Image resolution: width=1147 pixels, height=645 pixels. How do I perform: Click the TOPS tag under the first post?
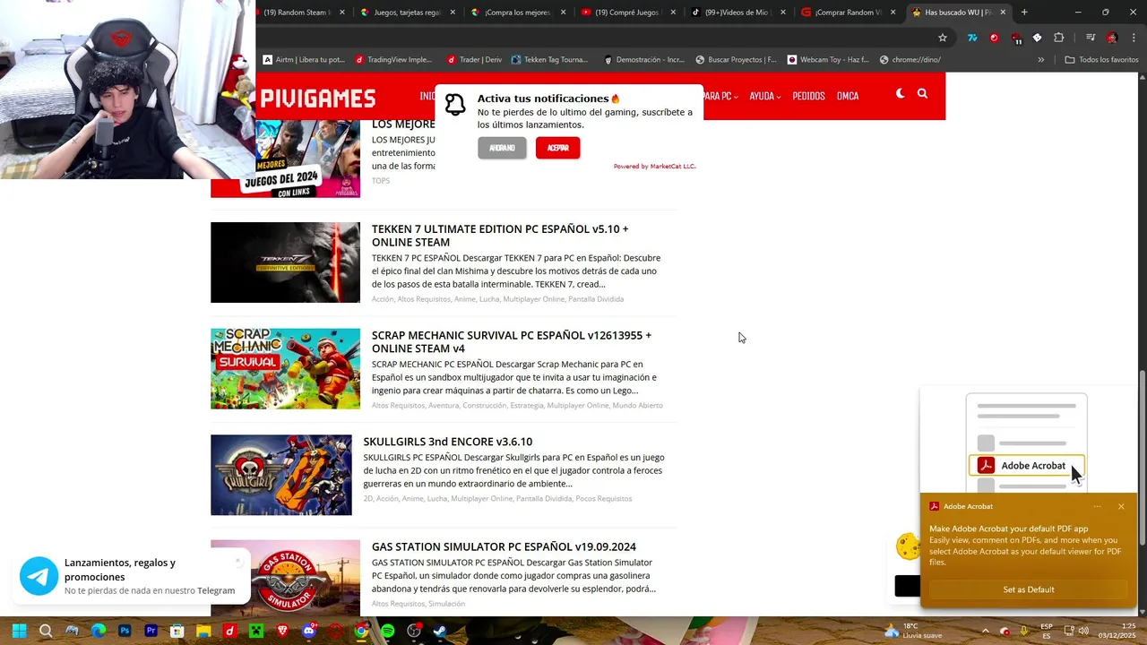click(x=381, y=181)
